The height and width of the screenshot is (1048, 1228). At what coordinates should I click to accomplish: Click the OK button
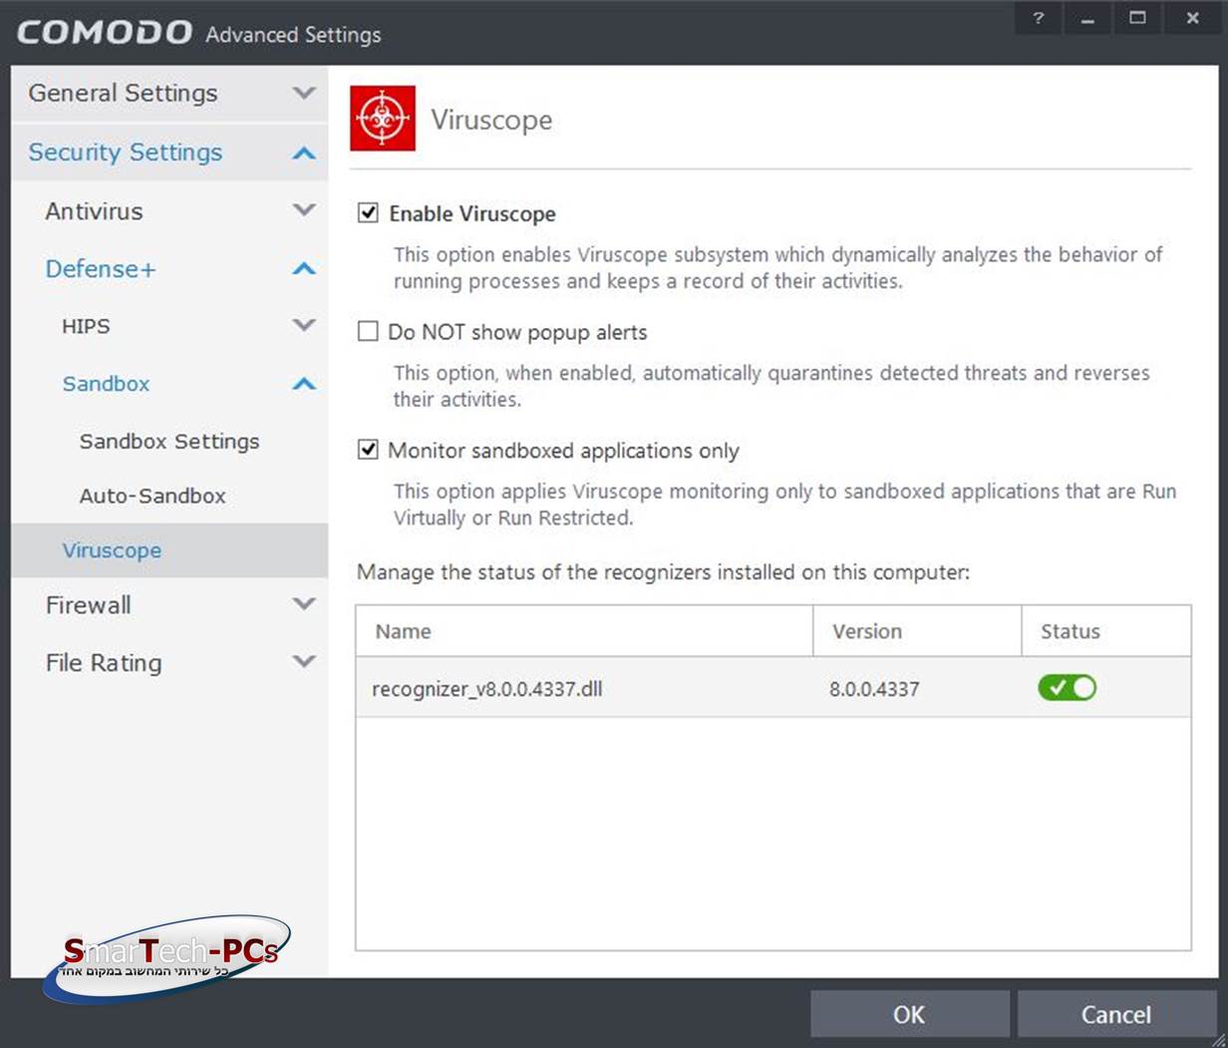pos(909,1014)
